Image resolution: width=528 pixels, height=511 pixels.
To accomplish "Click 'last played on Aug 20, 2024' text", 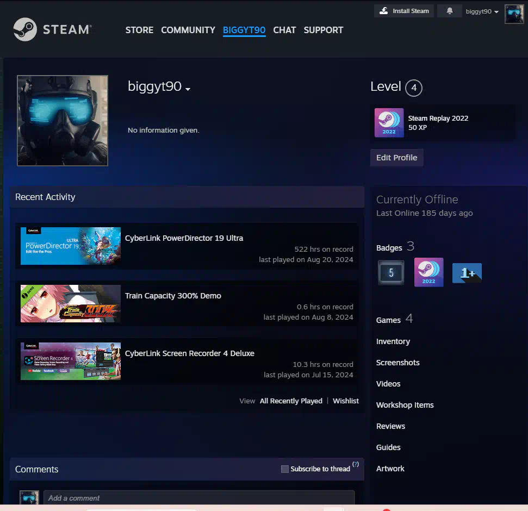I will [306, 259].
